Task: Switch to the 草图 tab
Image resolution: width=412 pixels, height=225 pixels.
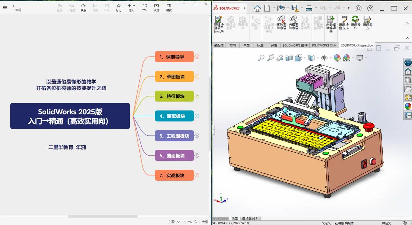Action: pos(247,45)
